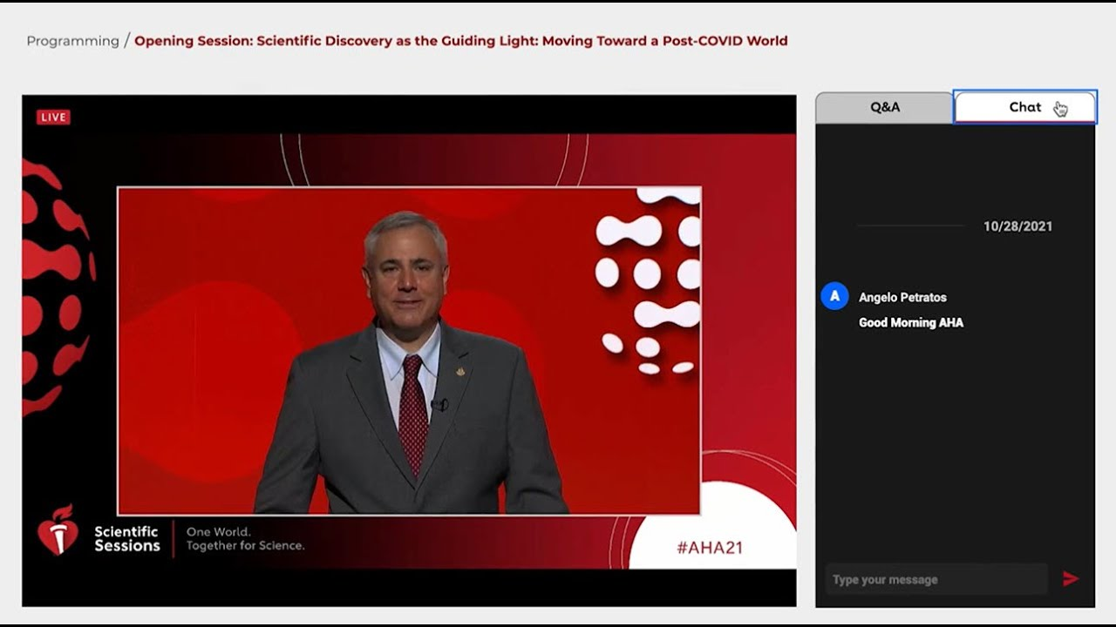
Task: Click the 'One World. Together for Science.' tagline
Action: (245, 538)
